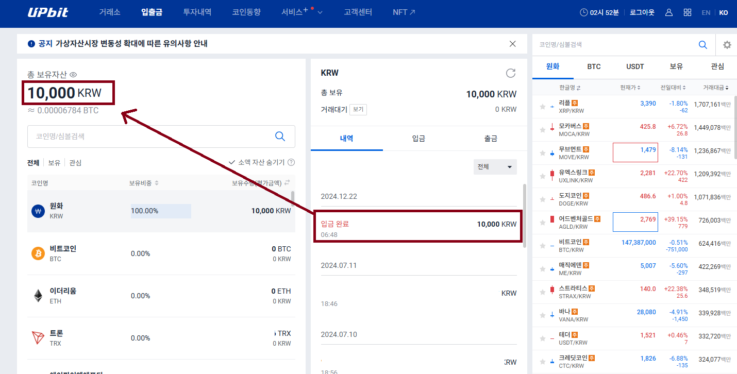Open the apps grid icon in header
737x374 pixels.
[x=688, y=12]
